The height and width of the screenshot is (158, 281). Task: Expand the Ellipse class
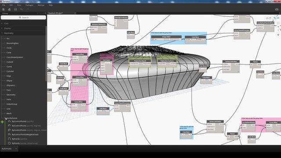click(x=5, y=81)
